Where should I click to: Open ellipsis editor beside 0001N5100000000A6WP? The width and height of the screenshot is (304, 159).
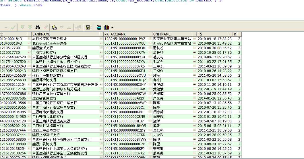point(150,103)
